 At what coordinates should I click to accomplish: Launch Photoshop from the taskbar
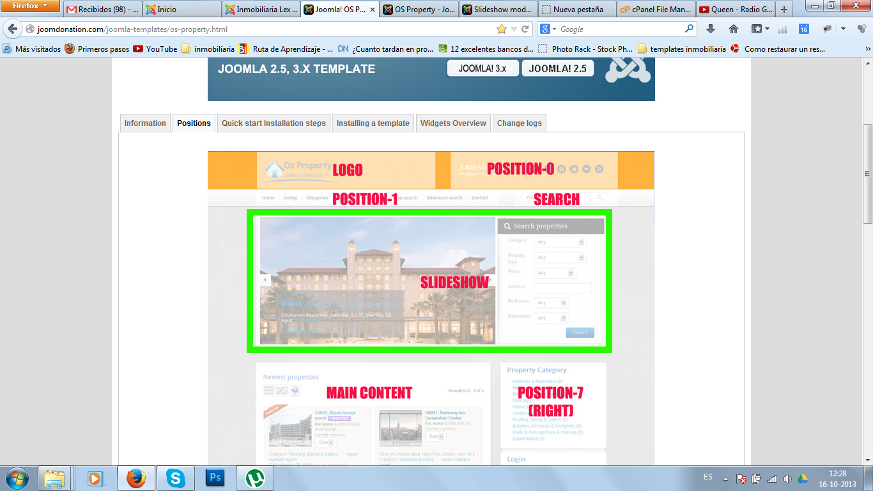tap(215, 478)
